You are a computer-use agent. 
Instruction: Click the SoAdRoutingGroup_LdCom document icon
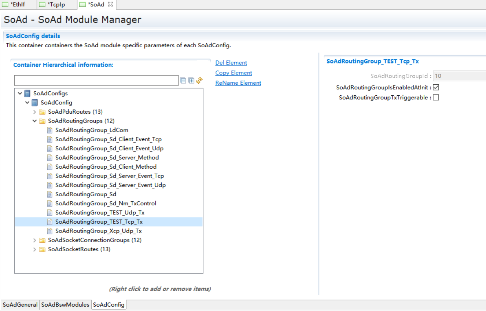(x=50, y=130)
